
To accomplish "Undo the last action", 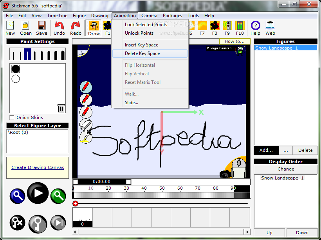I will tap(59, 28).
